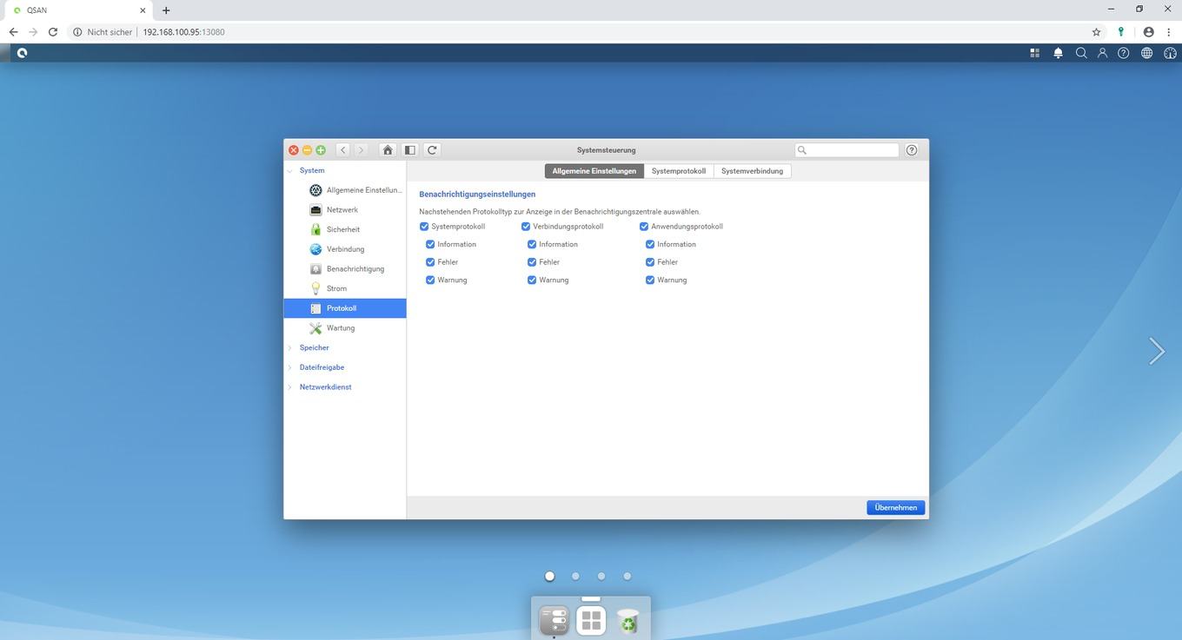Viewport: 1182px width, 640px height.
Task: Go forward with the right arrow button
Action: click(x=362, y=150)
